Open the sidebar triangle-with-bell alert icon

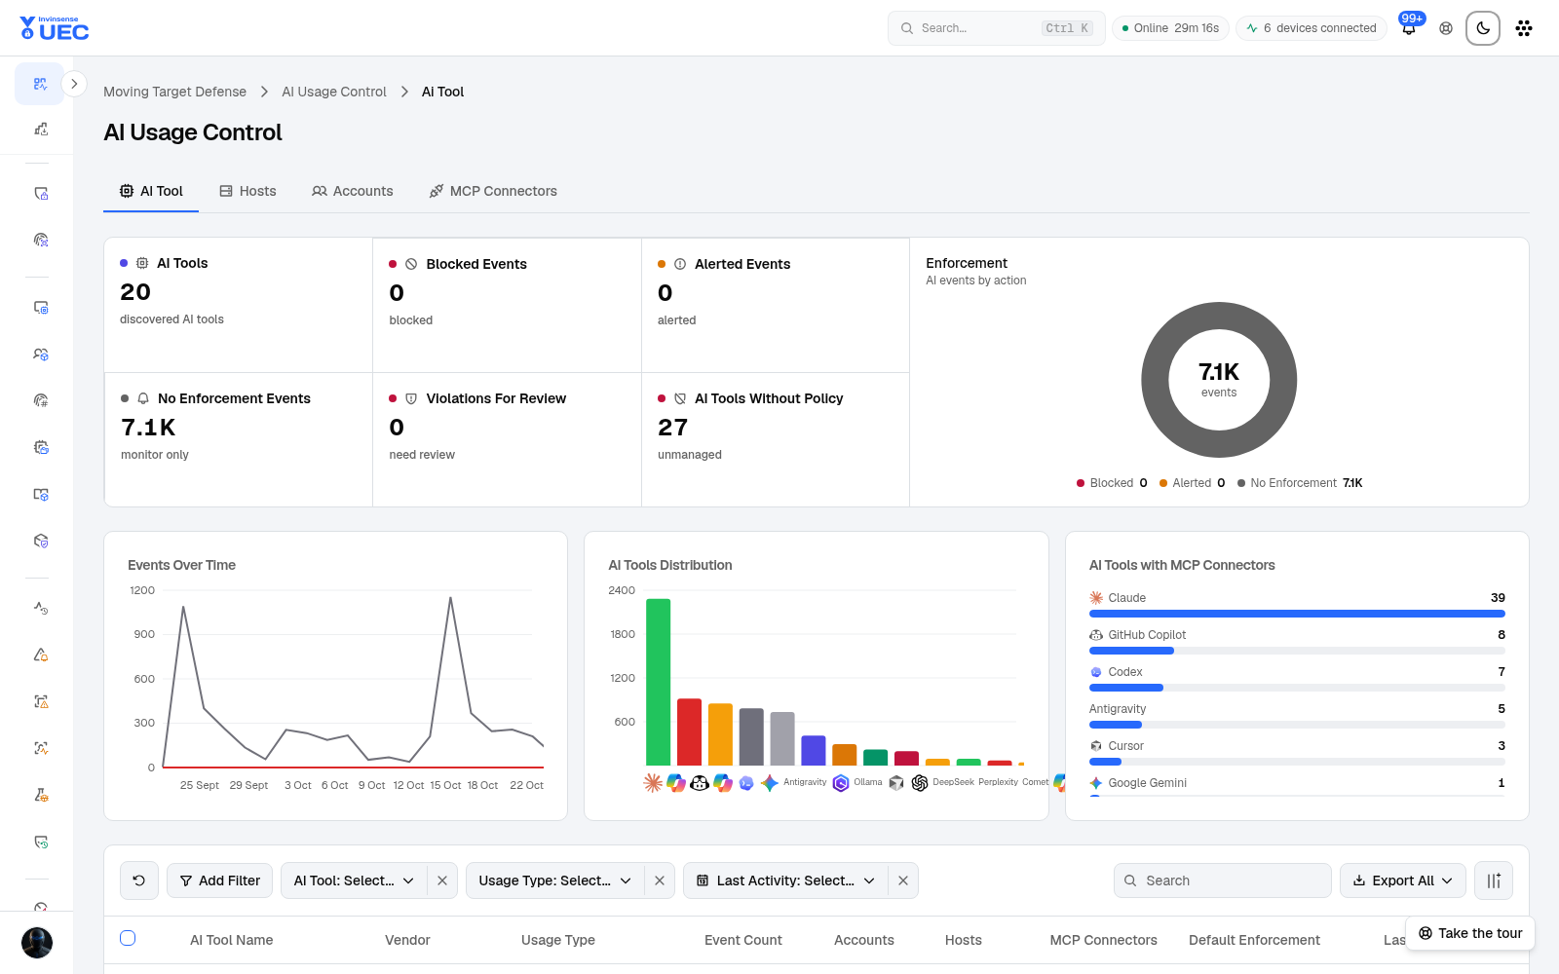(x=41, y=655)
